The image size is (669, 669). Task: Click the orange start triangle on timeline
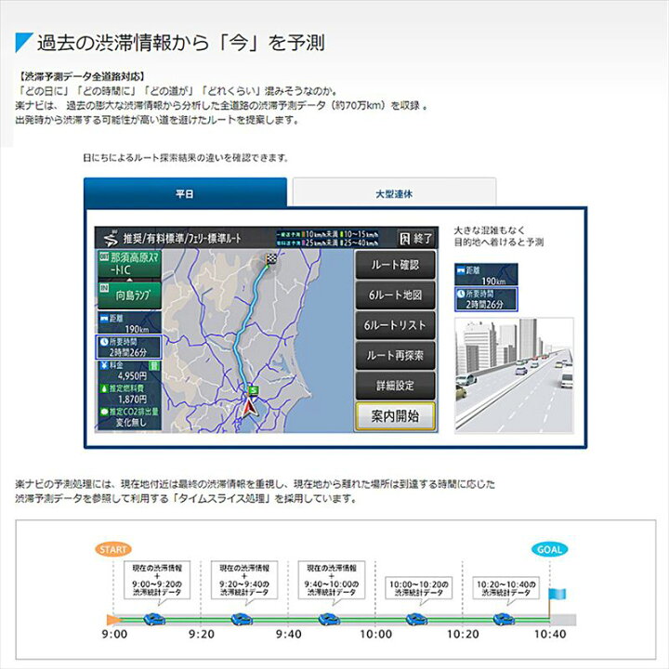[113, 620]
